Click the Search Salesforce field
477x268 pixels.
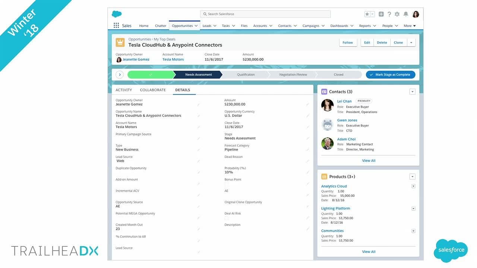point(265,14)
